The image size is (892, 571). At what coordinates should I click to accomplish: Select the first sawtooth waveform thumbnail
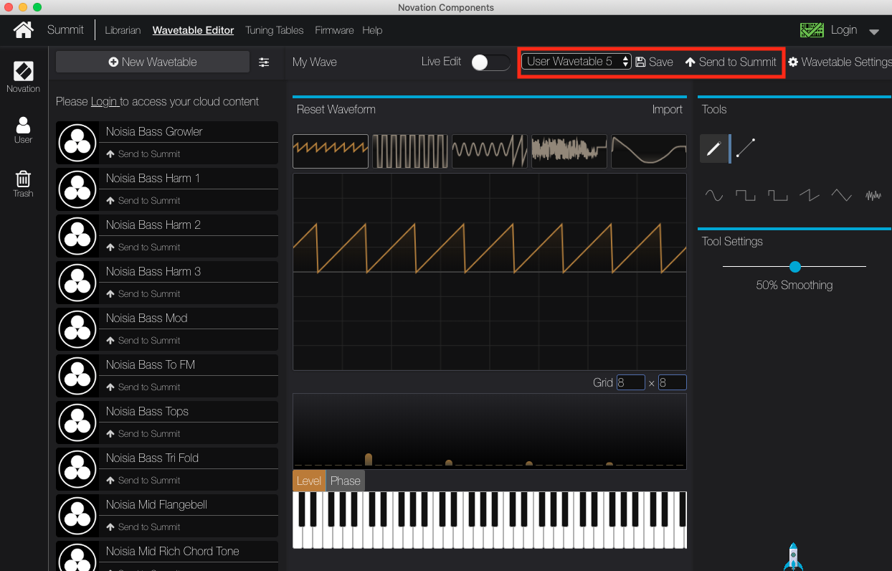coord(331,151)
